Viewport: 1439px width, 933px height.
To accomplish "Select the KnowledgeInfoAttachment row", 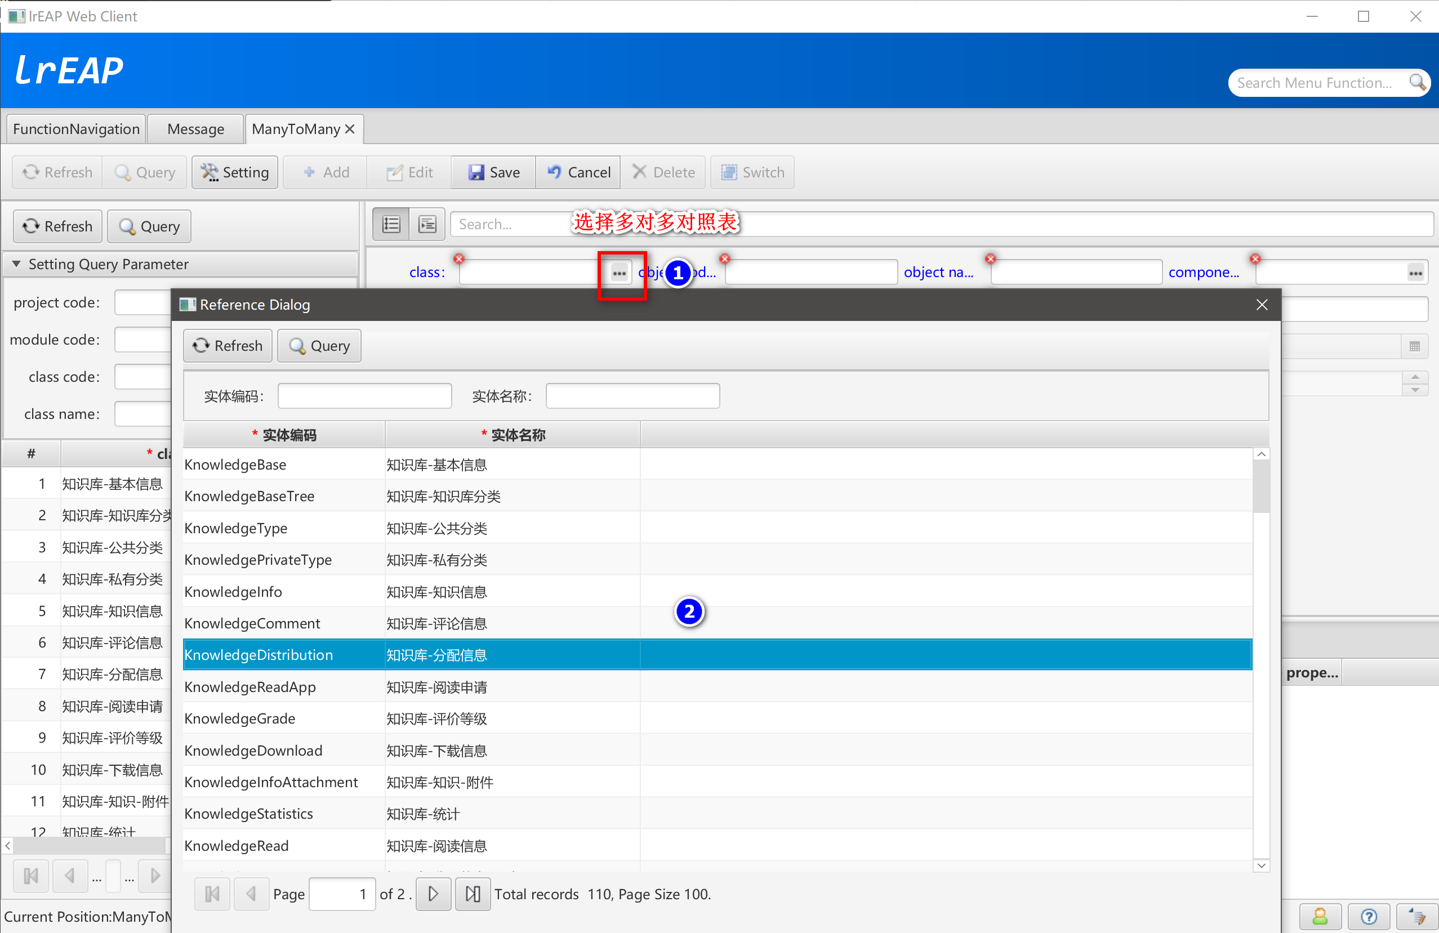I will [x=718, y=782].
